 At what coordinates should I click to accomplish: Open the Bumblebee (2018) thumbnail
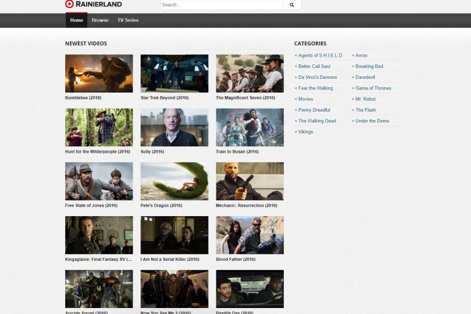(x=99, y=73)
